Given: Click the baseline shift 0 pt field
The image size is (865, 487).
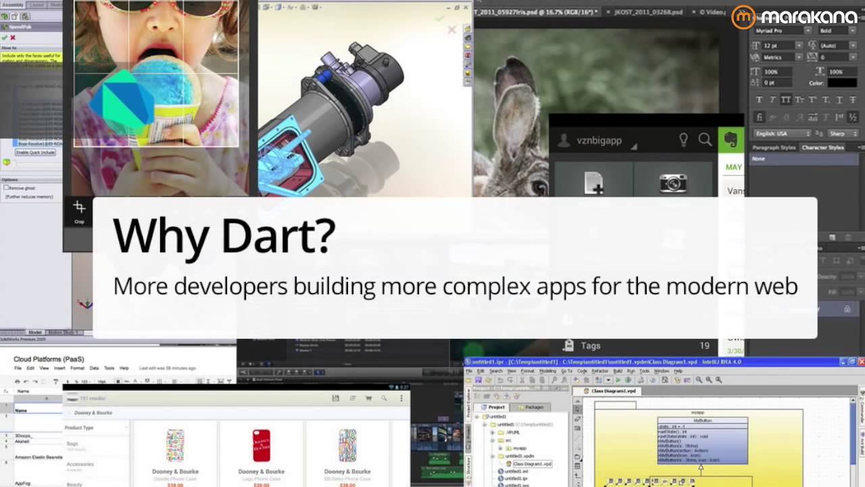Looking at the screenshot, I should (x=777, y=83).
